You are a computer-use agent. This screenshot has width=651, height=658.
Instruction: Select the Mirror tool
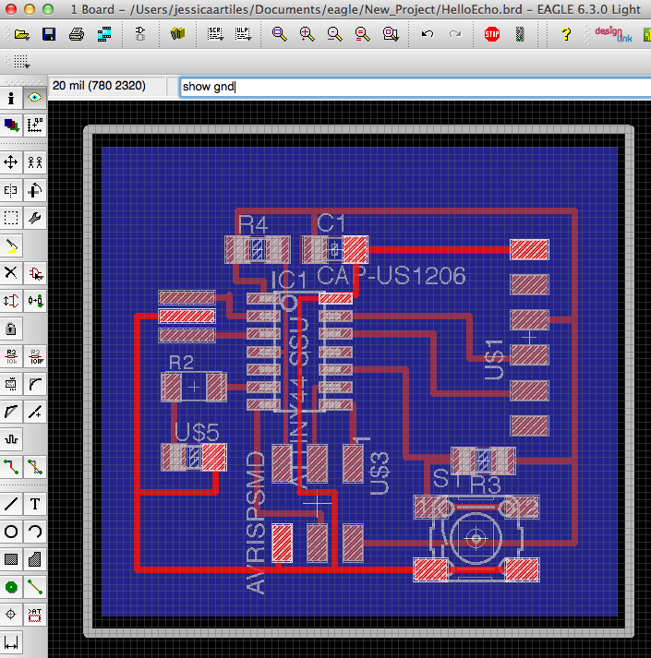coord(11,190)
